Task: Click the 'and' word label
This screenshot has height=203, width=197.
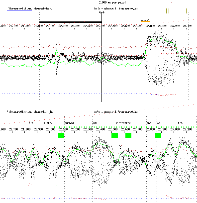Action: (x=149, y=123)
